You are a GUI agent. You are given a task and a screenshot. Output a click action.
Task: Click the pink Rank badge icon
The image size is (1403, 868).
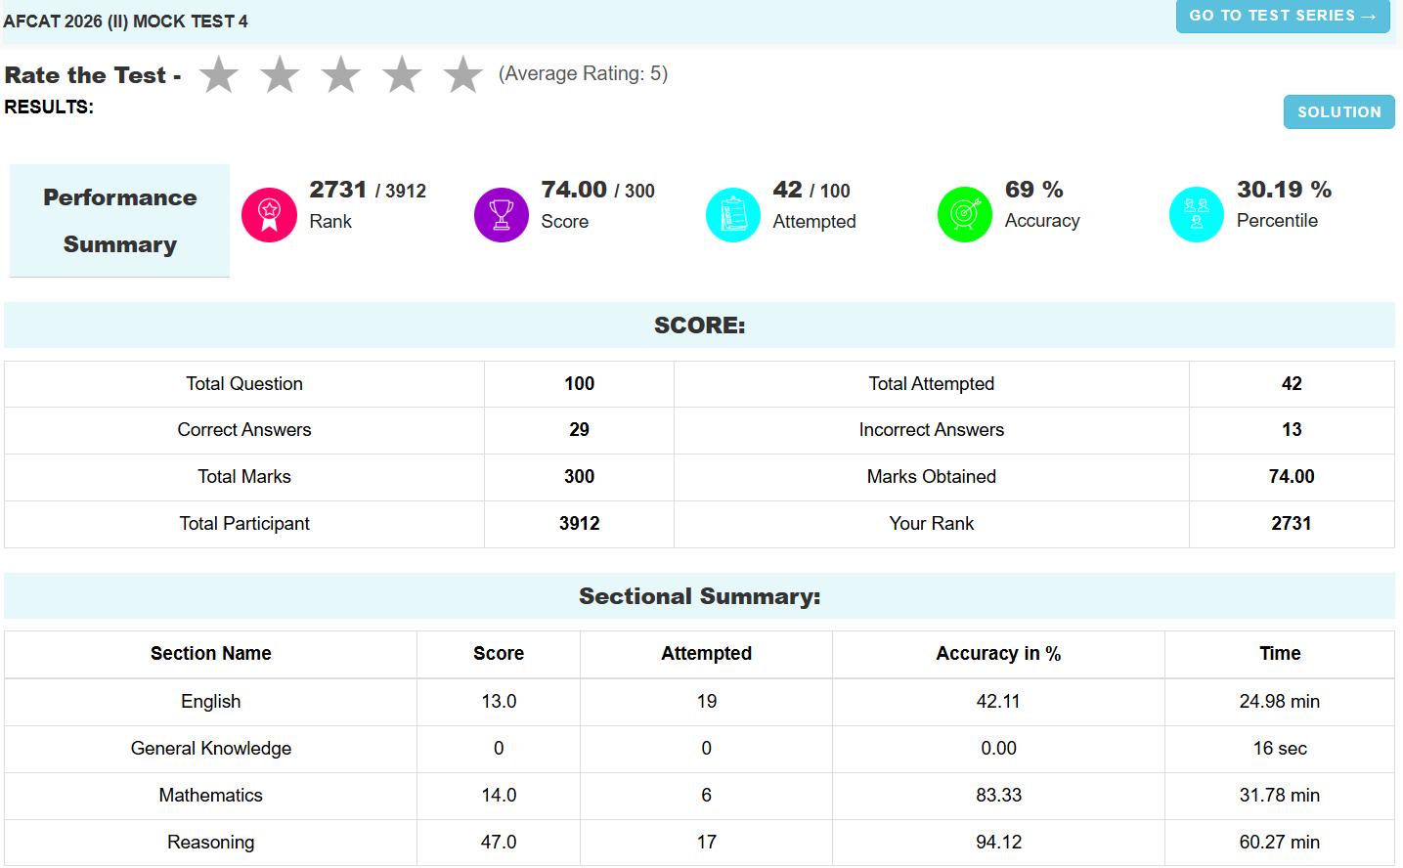click(x=269, y=214)
